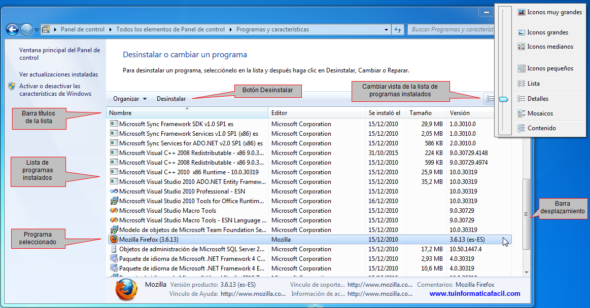Screen dimensions: 590x308
Task: Sort by Se instaló el column
Action: 386,112
